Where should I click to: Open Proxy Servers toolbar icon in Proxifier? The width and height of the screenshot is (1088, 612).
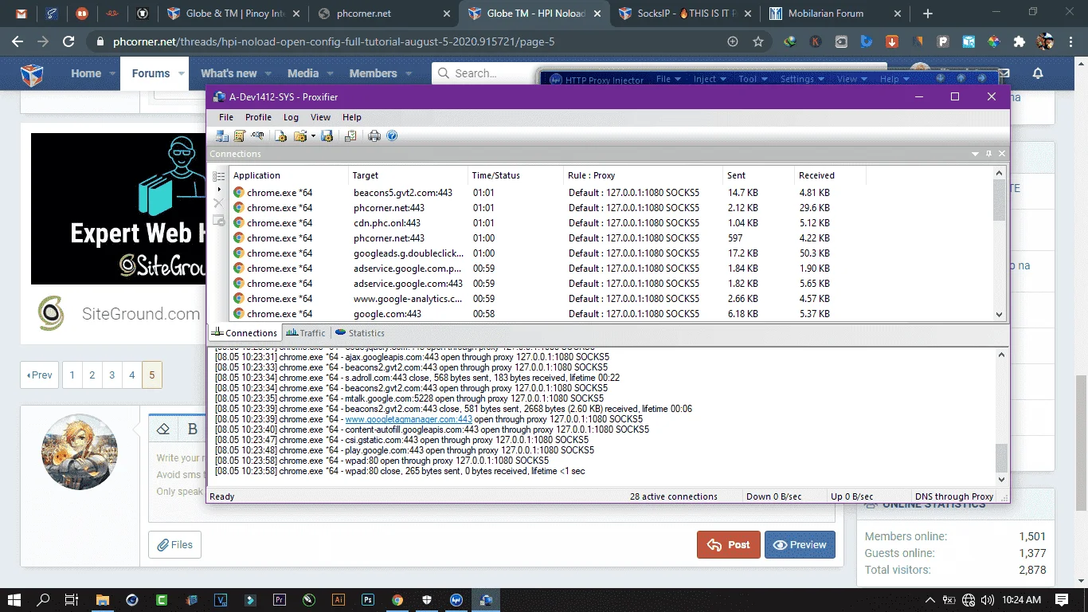pyautogui.click(x=222, y=136)
